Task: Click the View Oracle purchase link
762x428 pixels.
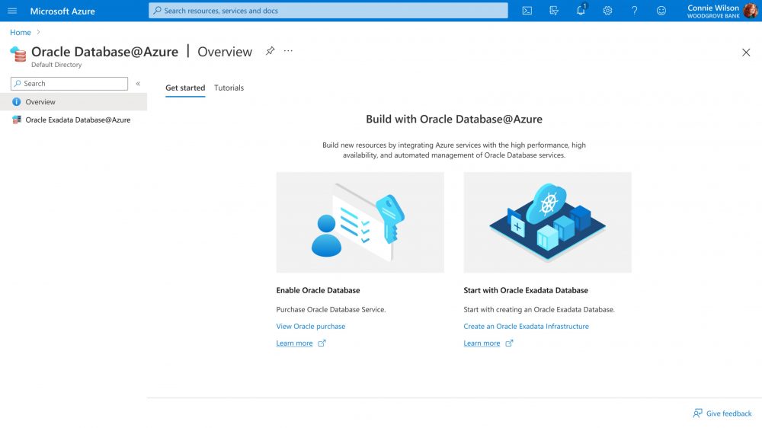Action: click(x=310, y=326)
